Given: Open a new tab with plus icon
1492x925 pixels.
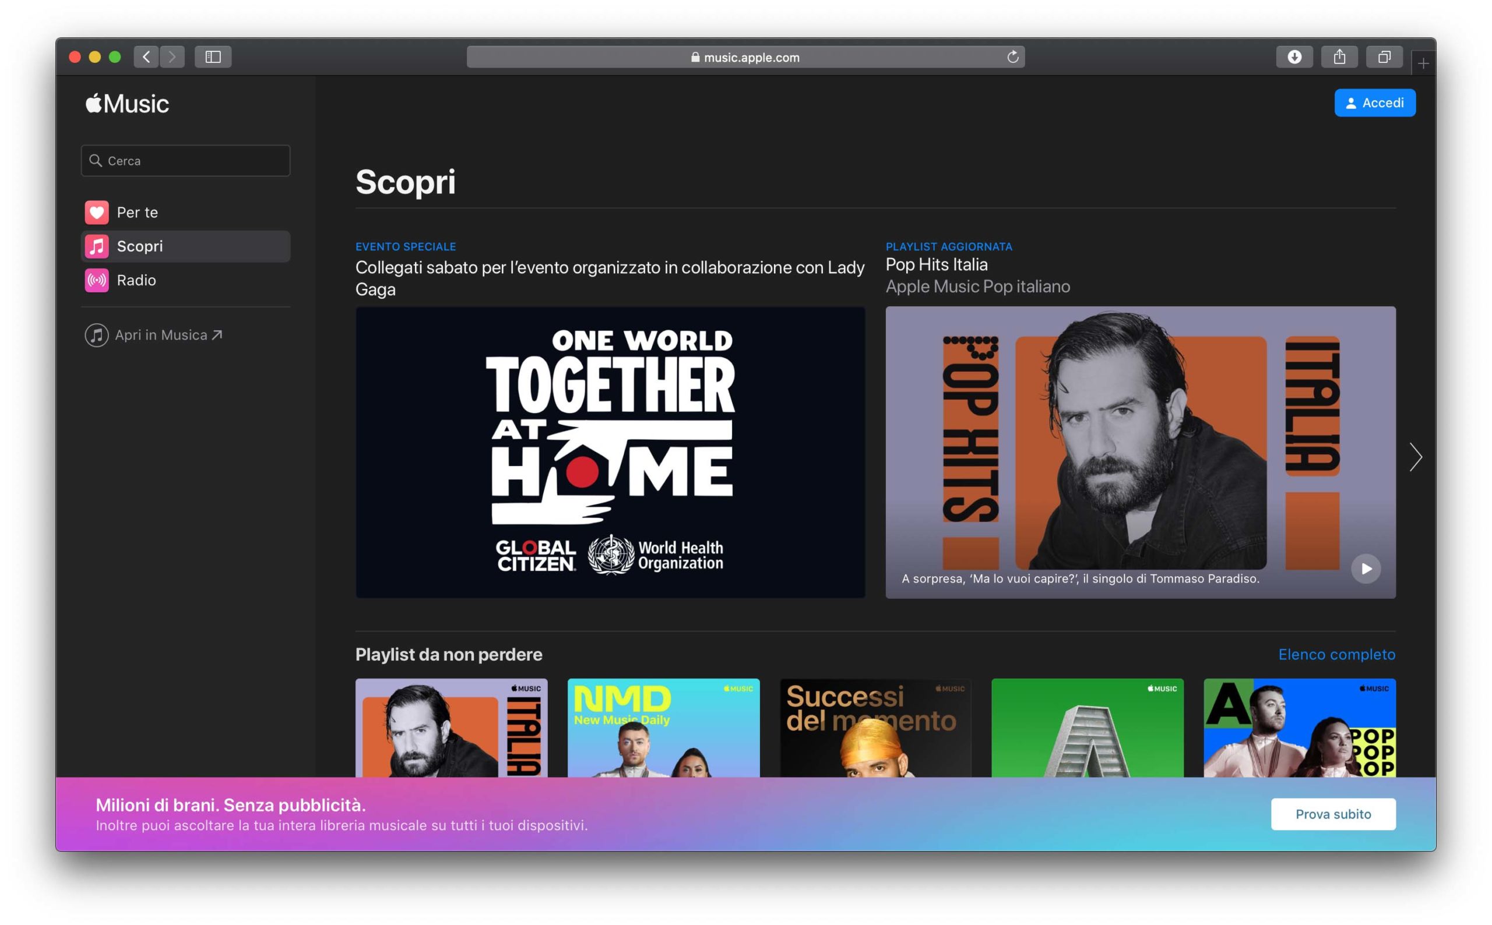Looking at the screenshot, I should [x=1423, y=63].
